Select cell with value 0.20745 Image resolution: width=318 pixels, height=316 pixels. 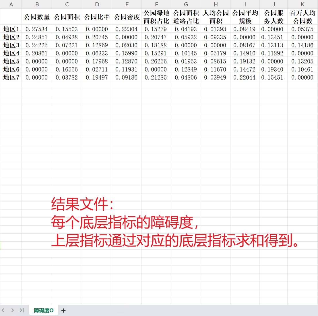(97, 37)
